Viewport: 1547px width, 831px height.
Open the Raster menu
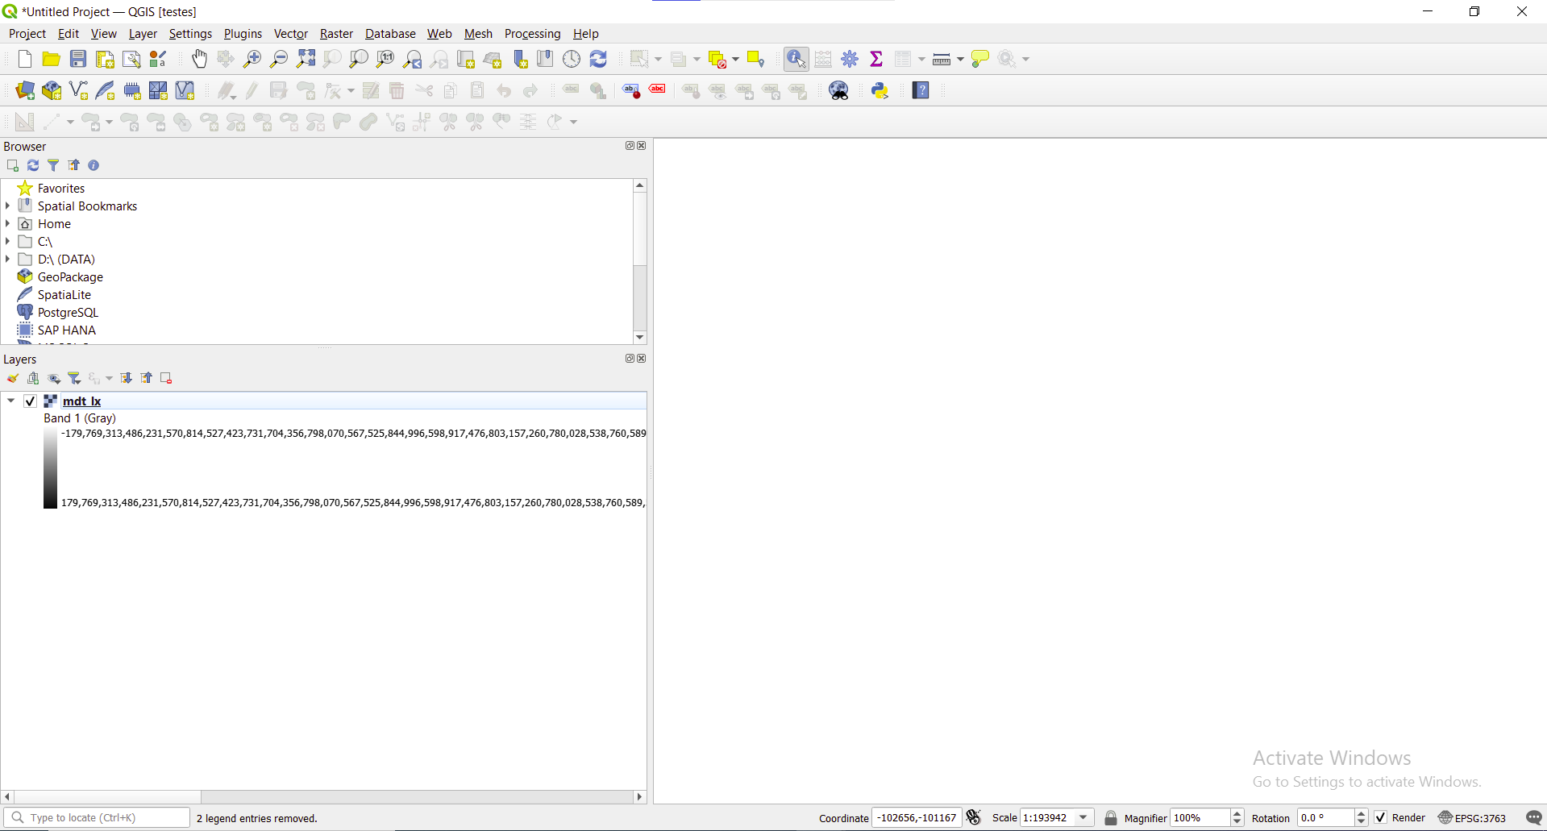[336, 34]
